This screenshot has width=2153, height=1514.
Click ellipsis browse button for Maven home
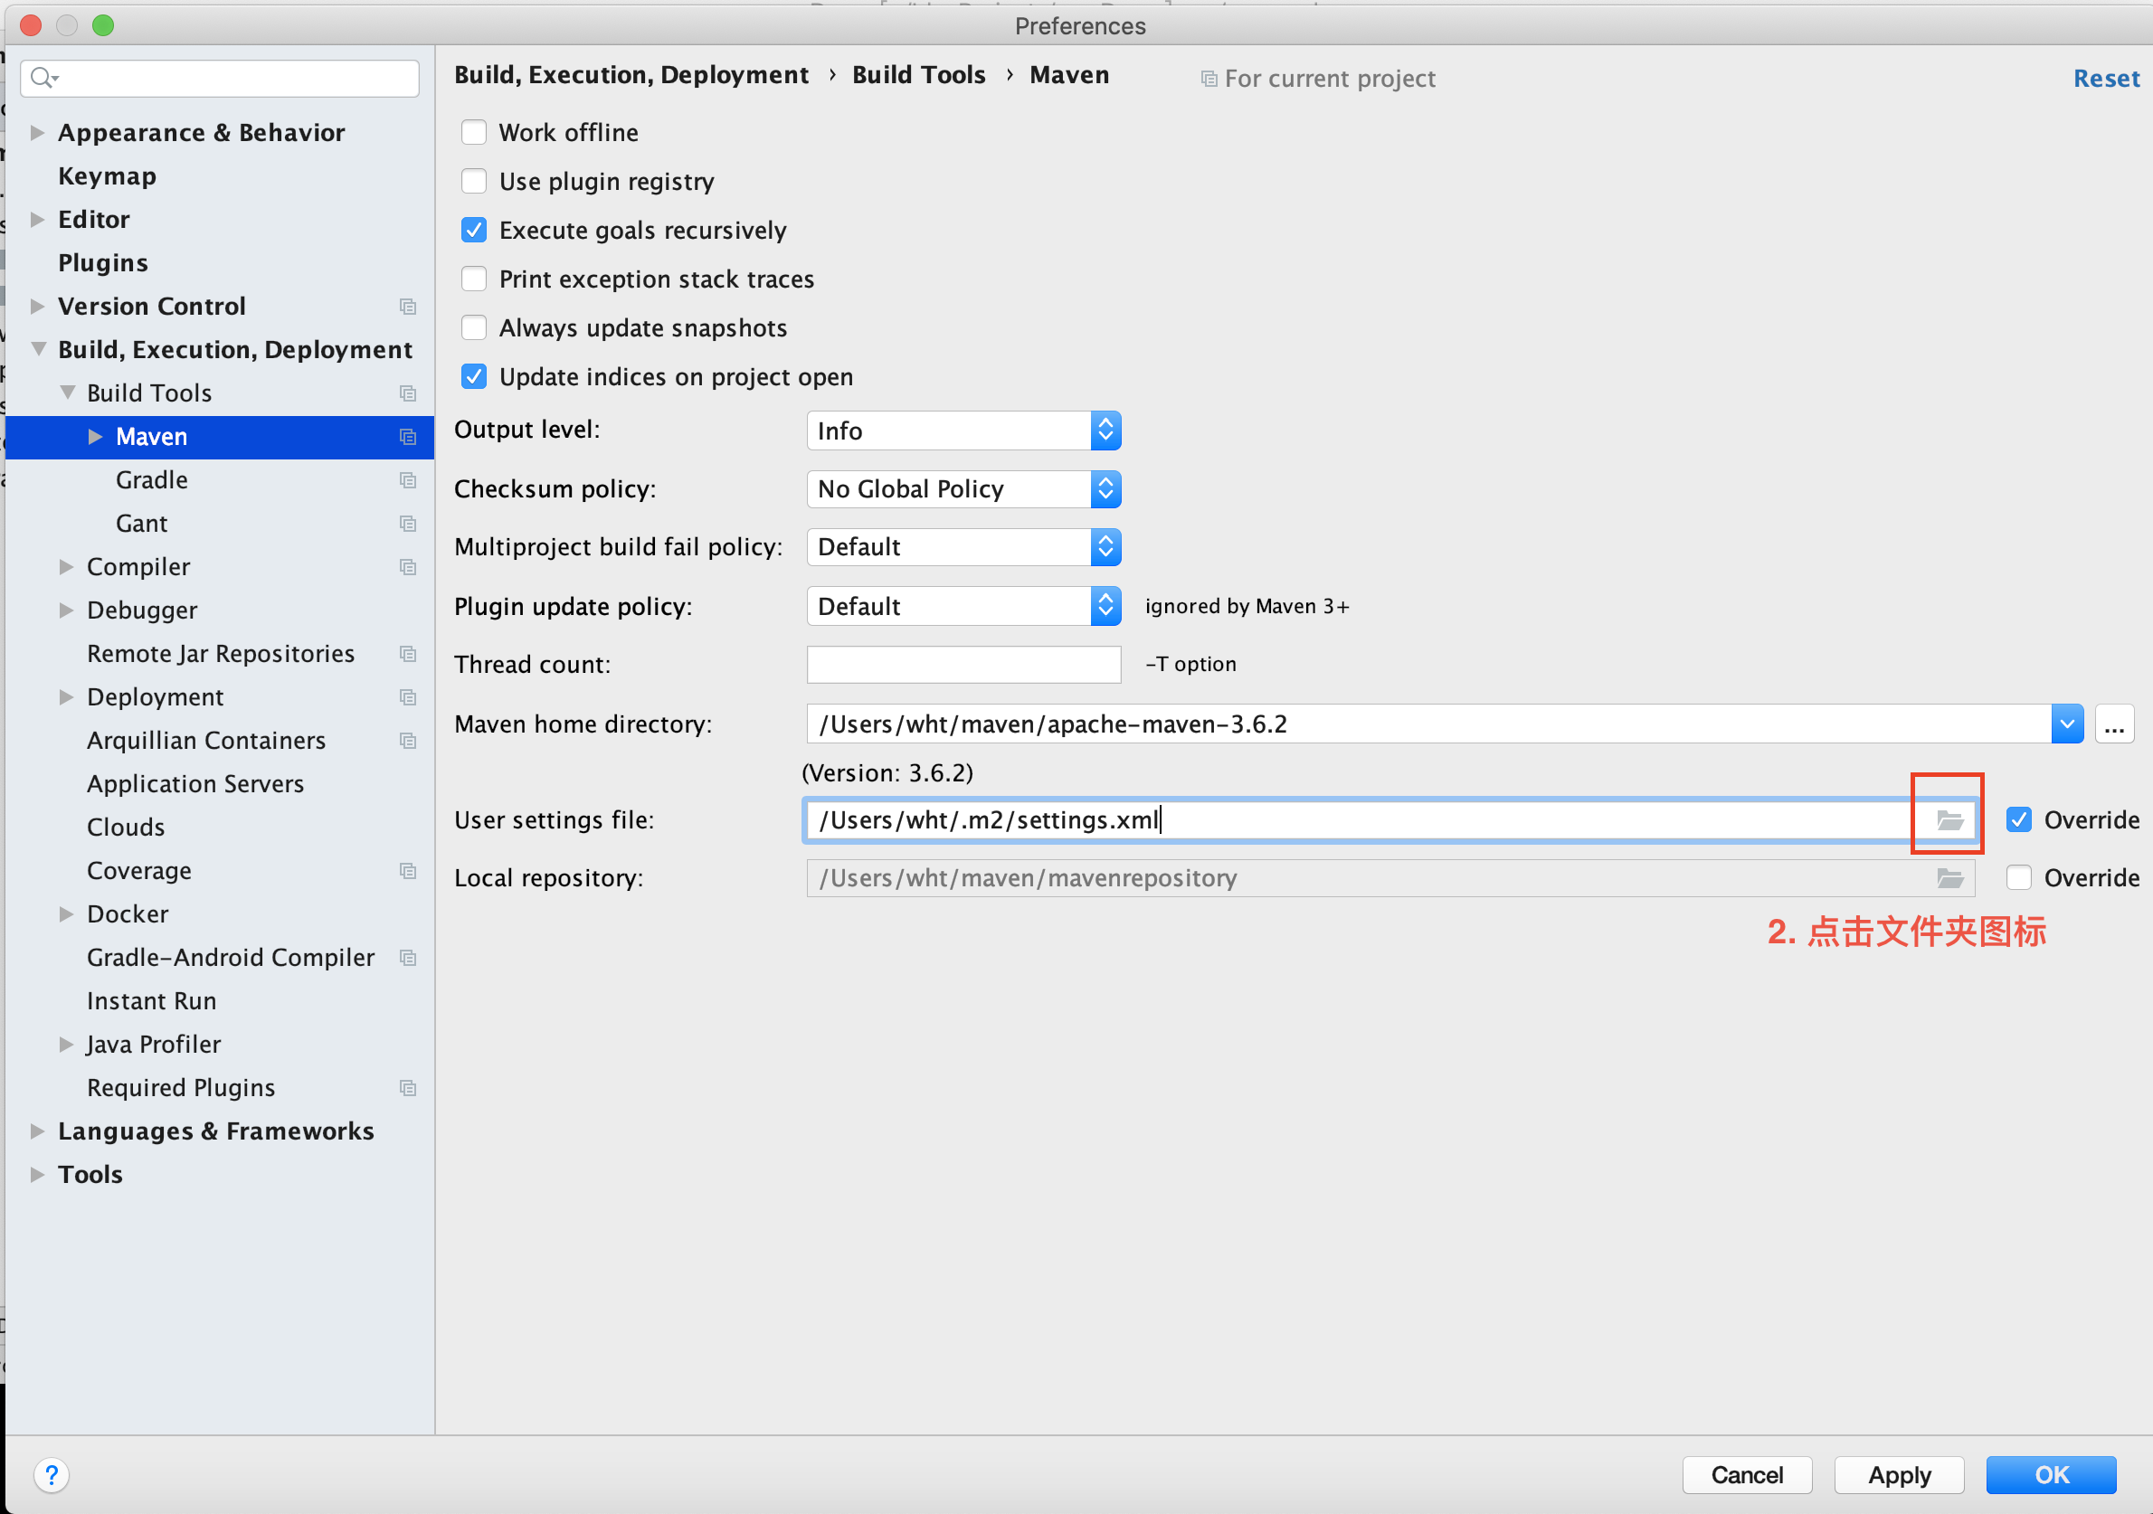[2113, 724]
